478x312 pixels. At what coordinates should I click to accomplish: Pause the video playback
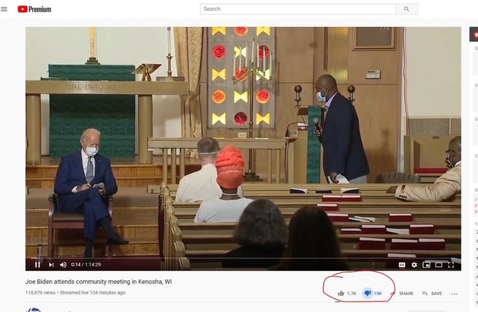tap(37, 265)
